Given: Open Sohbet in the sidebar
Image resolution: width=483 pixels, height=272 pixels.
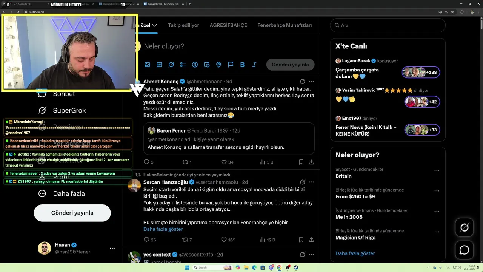Looking at the screenshot, I should click(x=57, y=94).
